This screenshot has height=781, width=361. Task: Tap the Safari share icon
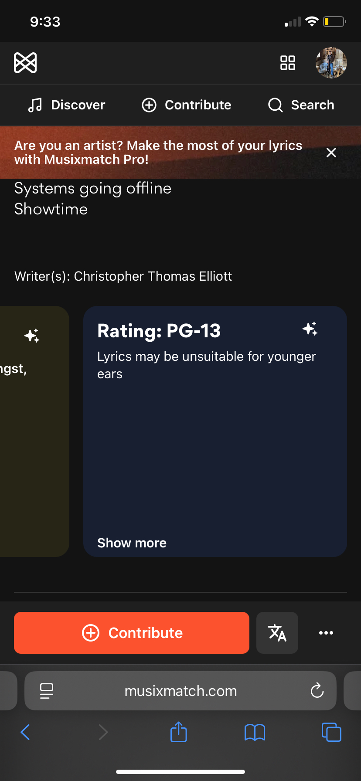click(179, 732)
